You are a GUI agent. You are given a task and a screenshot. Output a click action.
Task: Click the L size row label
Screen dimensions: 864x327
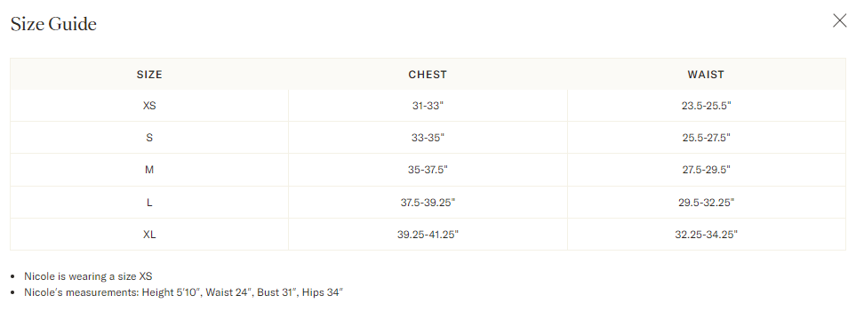(x=149, y=203)
